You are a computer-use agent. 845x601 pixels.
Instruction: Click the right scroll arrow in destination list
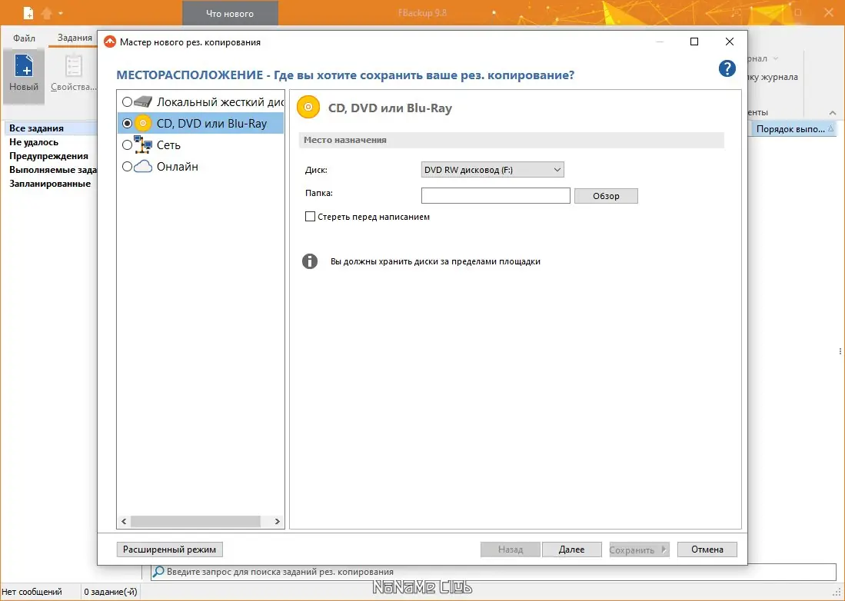pyautogui.click(x=277, y=521)
